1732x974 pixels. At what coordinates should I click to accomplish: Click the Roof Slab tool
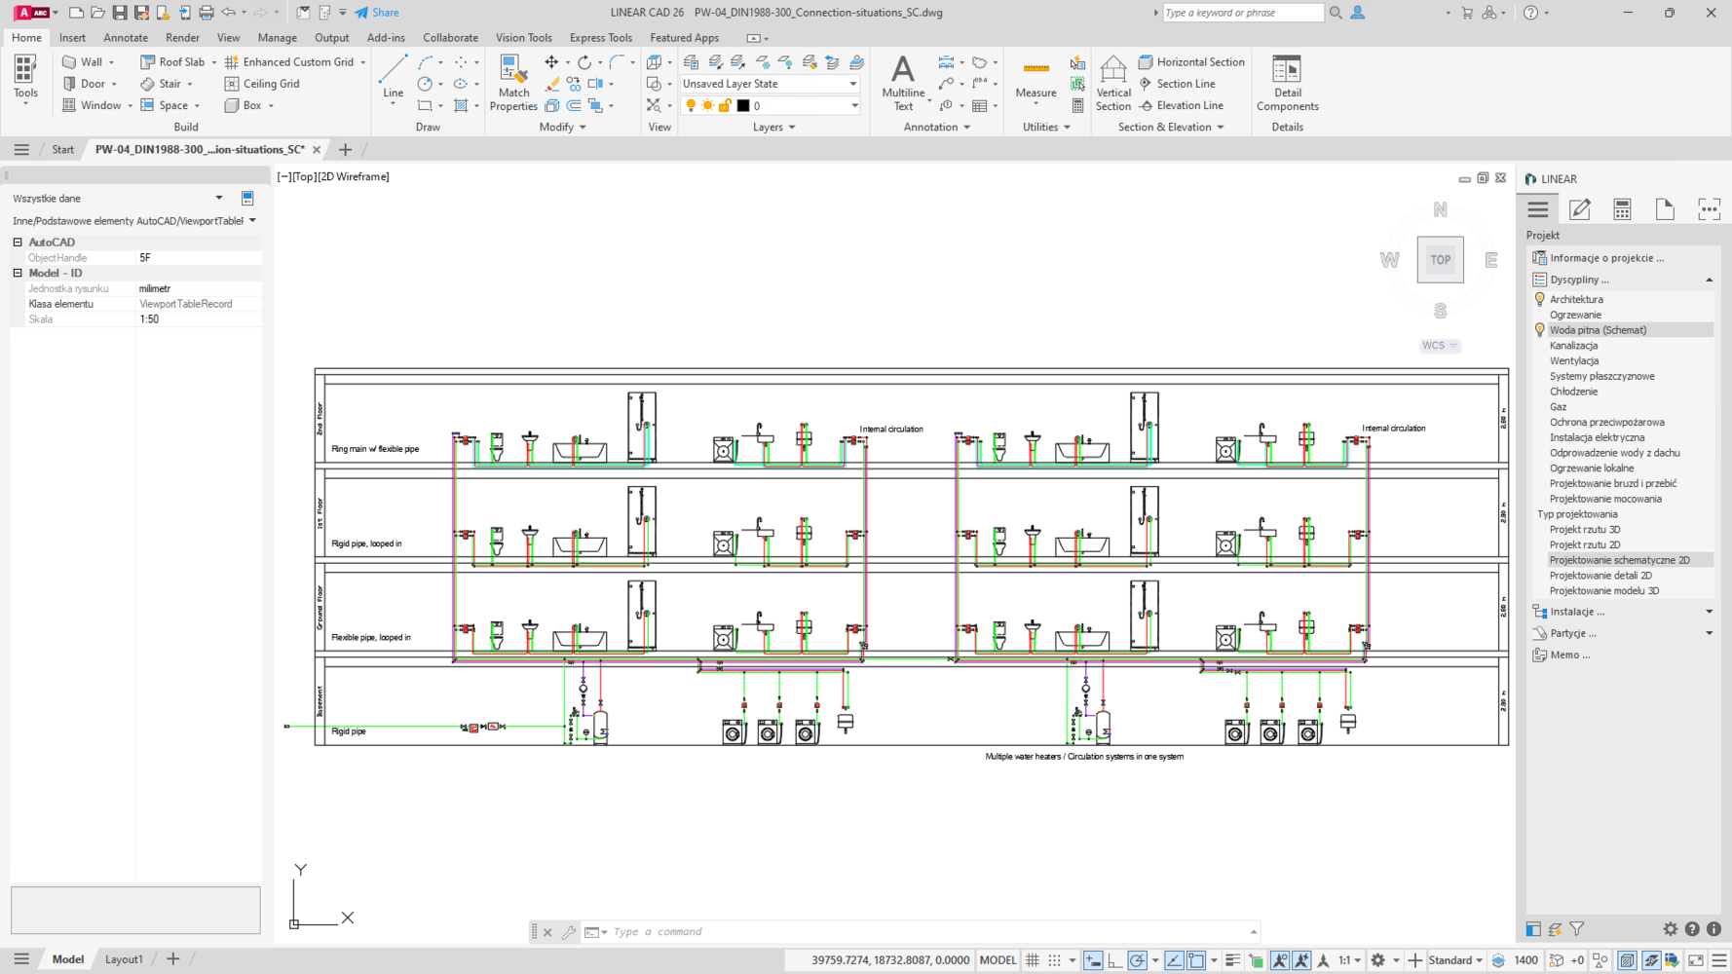[x=173, y=61]
